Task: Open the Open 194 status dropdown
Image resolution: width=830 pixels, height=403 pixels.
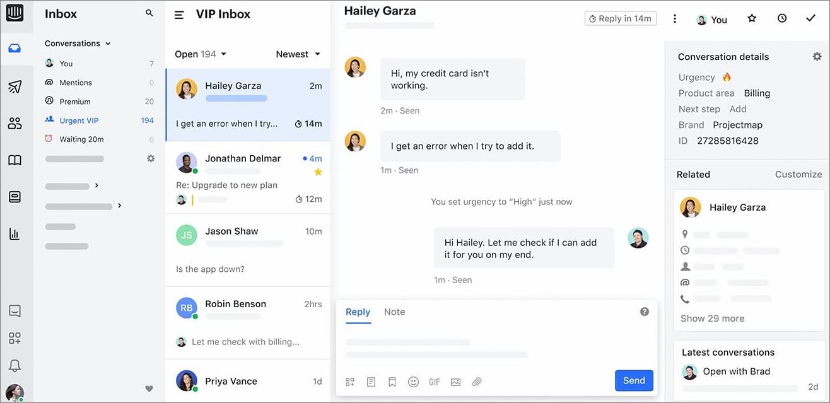Action: tap(201, 54)
